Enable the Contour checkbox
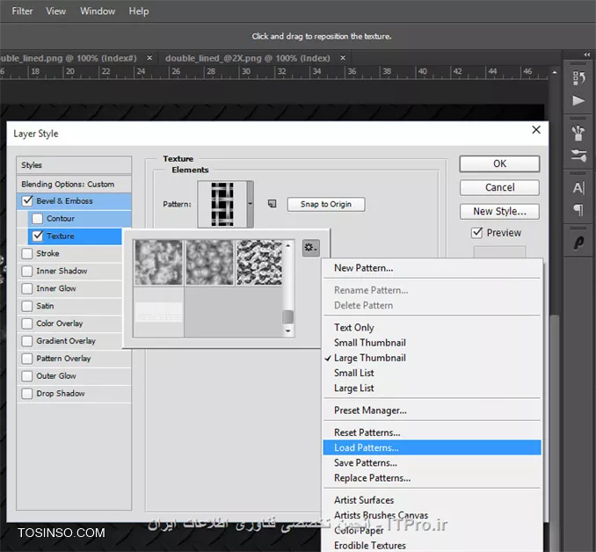596x552 pixels. tap(37, 218)
